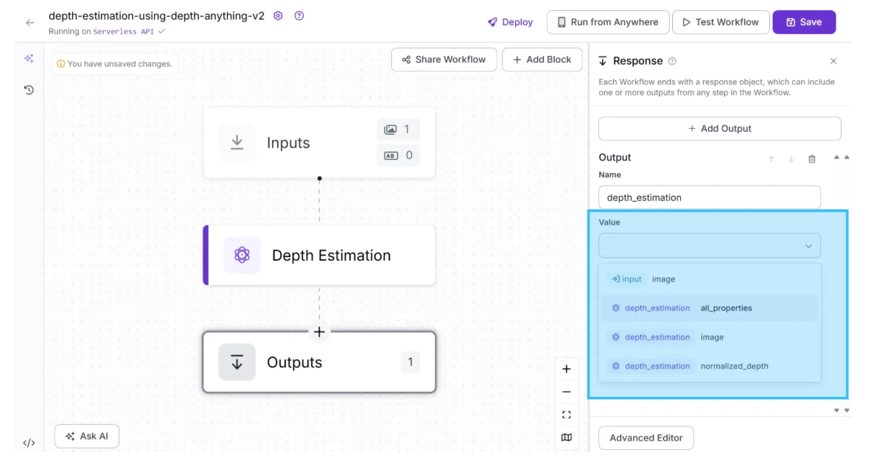Click the AI sparkle sidebar icon
This screenshot has height=464, width=871.
click(29, 58)
